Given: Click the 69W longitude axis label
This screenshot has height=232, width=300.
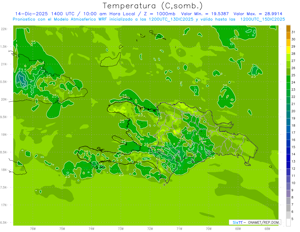Looking at the screenshot, I should (238, 229).
